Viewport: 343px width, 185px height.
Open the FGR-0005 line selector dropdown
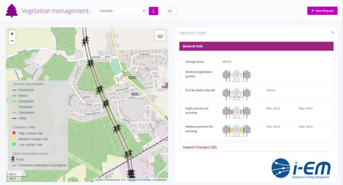pyautogui.click(x=120, y=11)
